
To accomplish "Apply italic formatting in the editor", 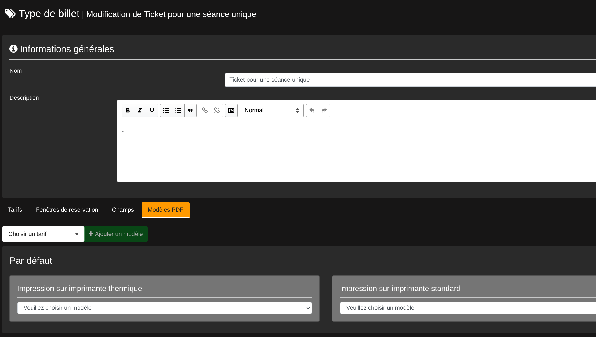I will [140, 110].
